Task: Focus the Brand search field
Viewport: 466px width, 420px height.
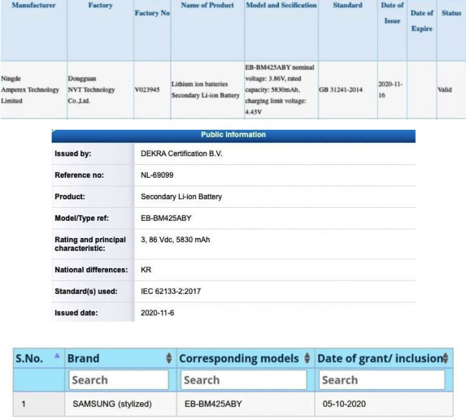Action: pos(118,380)
